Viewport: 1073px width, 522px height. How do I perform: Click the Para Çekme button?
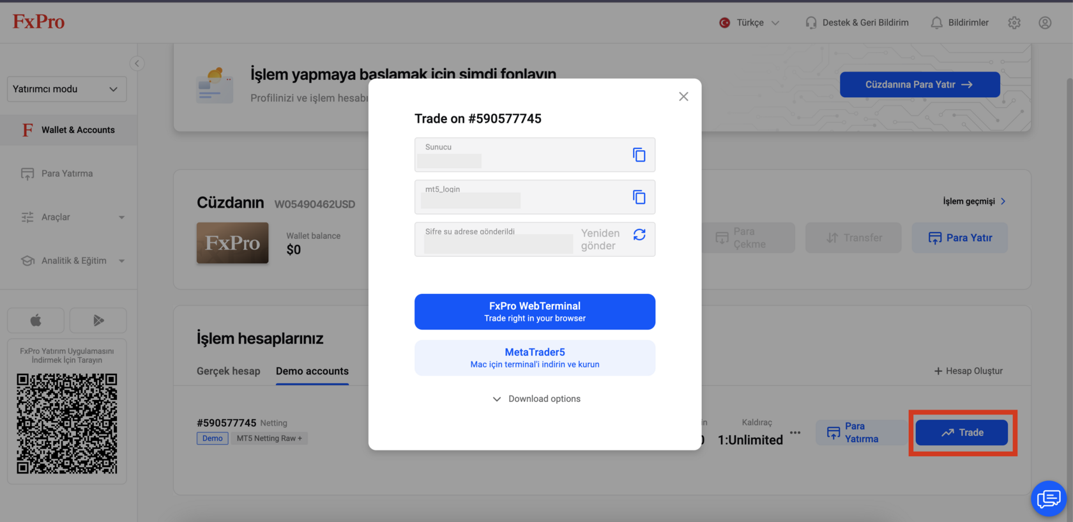tap(749, 238)
